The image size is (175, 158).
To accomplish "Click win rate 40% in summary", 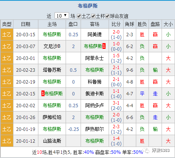I will (89, 152).
